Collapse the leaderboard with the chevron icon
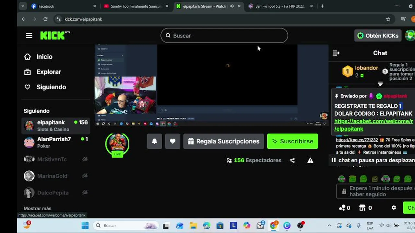This screenshot has height=233, width=415. click(x=380, y=84)
